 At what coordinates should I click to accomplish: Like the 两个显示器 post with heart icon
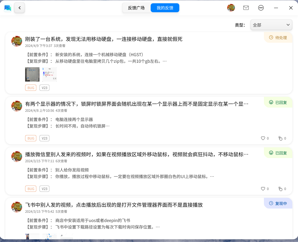click(263, 138)
